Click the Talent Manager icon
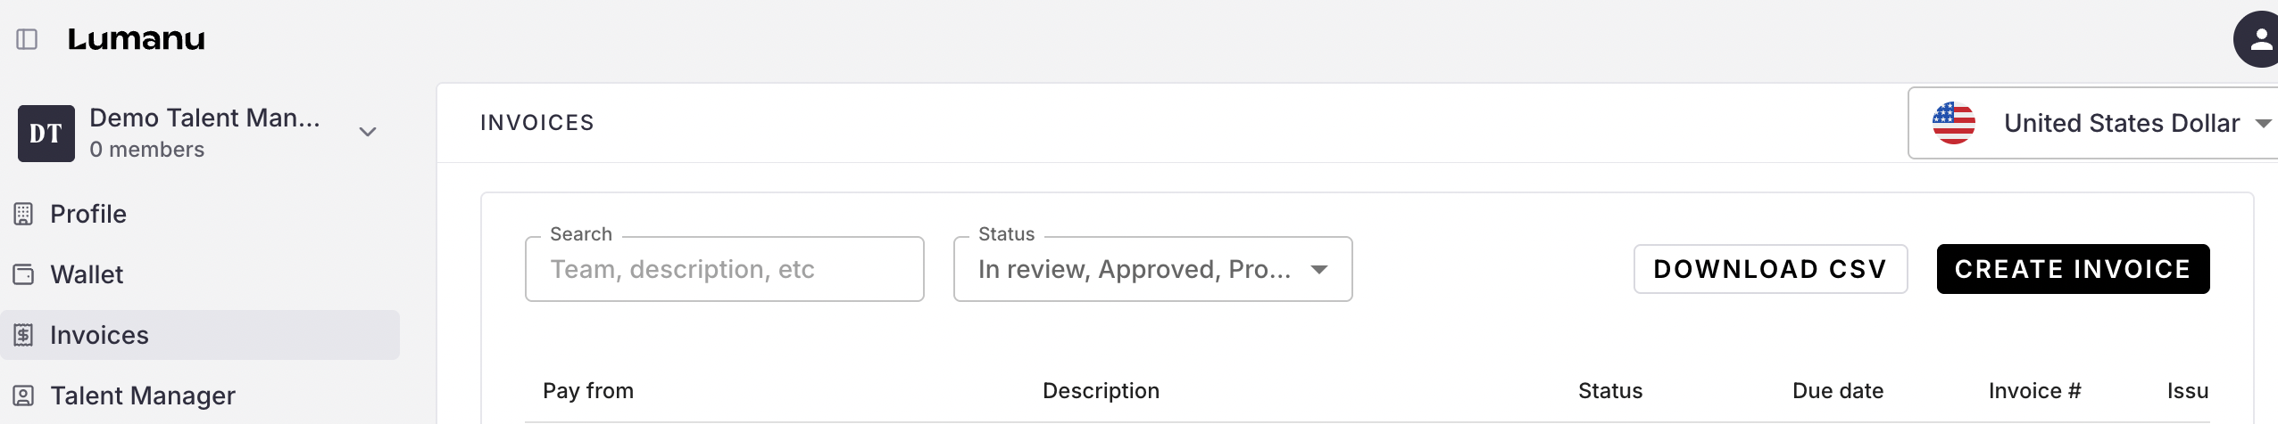 click(23, 395)
